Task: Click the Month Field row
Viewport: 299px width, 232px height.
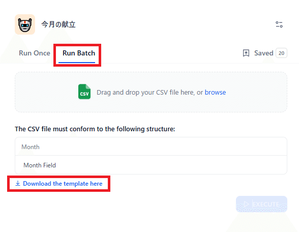Action: coord(151,165)
